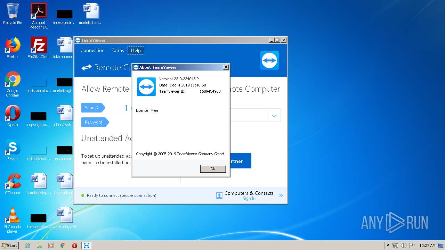Image resolution: width=445 pixels, height=250 pixels.
Task: Select linktreatmen document on desktop
Action: 64,48
